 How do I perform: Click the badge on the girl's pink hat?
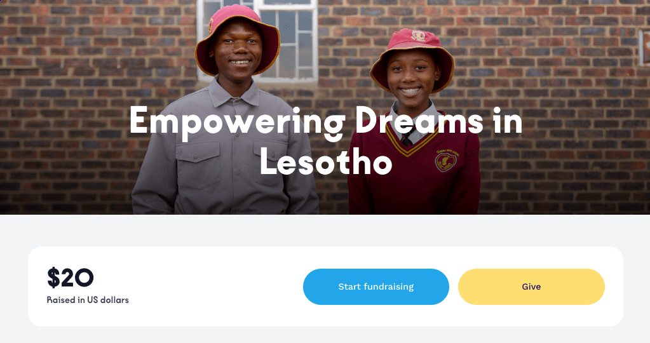[x=417, y=36]
